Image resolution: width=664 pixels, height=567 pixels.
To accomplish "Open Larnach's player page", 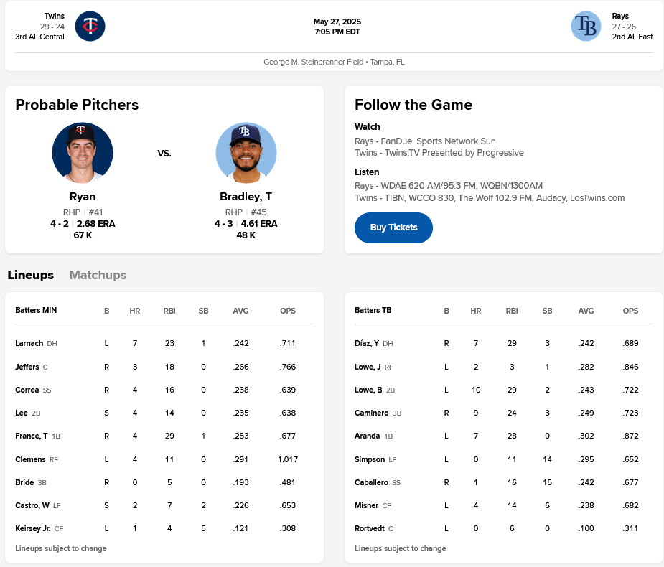I will pos(29,343).
